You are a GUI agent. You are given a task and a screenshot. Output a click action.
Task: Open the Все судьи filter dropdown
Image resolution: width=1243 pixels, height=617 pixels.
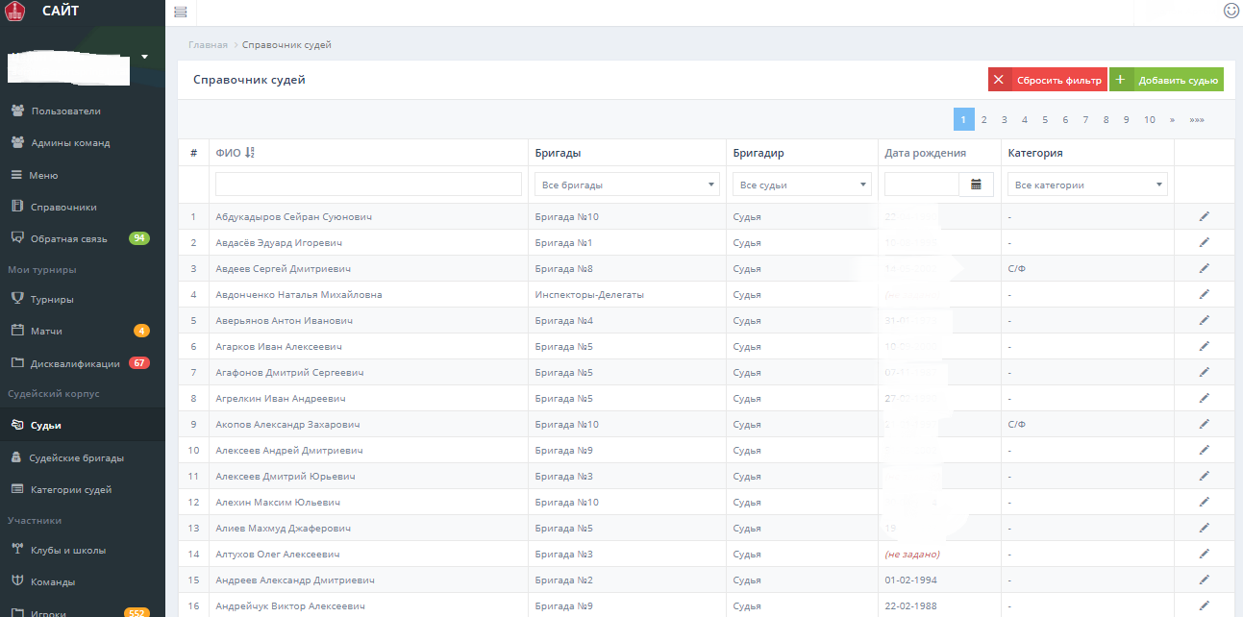pos(802,185)
